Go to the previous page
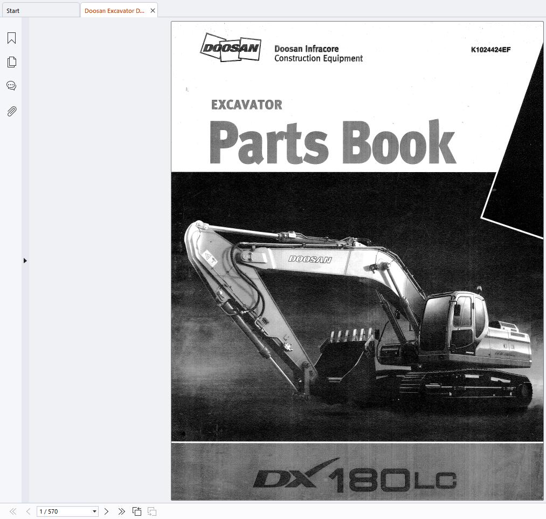 click(x=28, y=511)
